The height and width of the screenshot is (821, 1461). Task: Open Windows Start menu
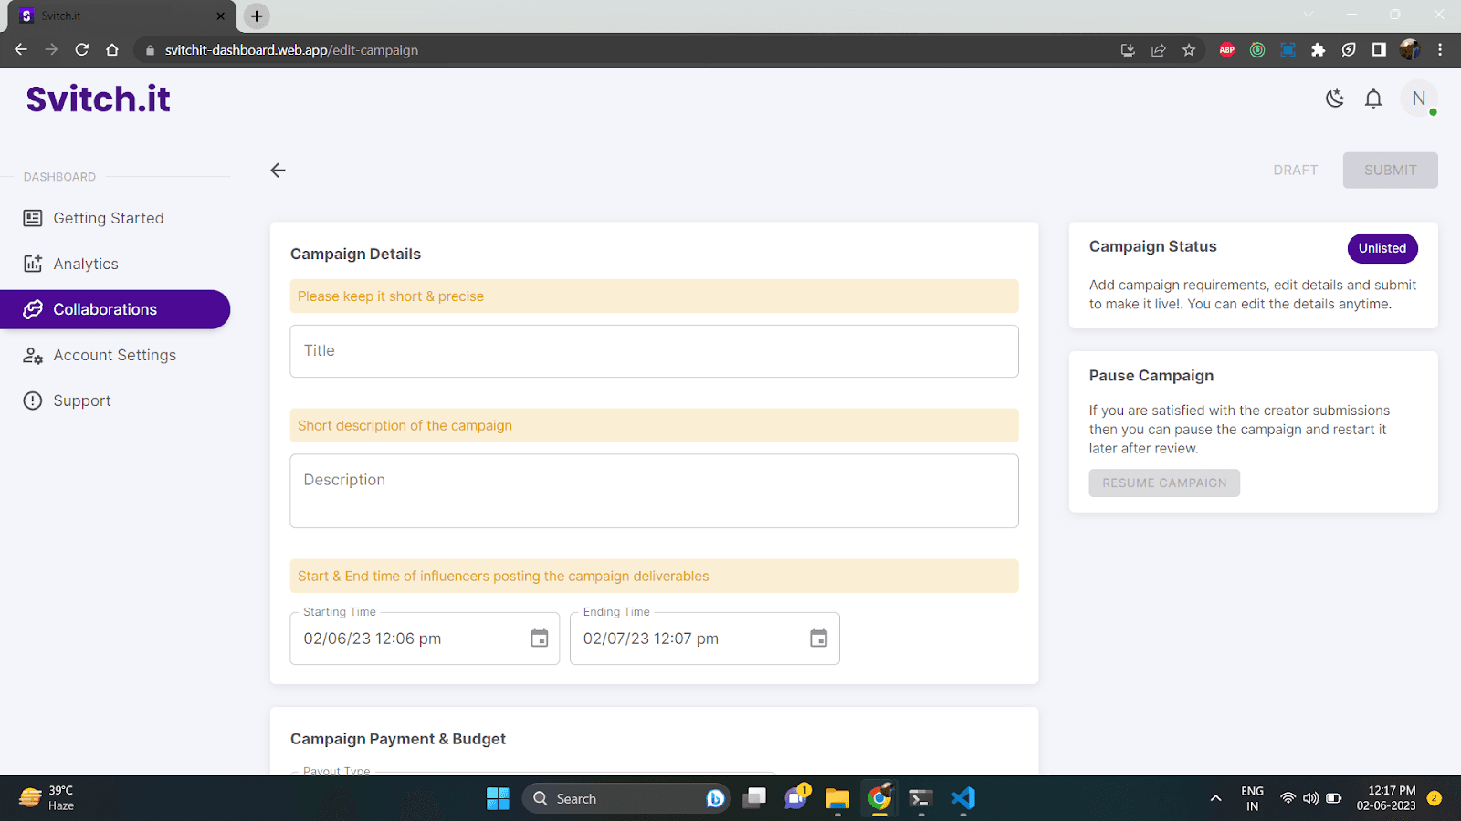(x=498, y=798)
